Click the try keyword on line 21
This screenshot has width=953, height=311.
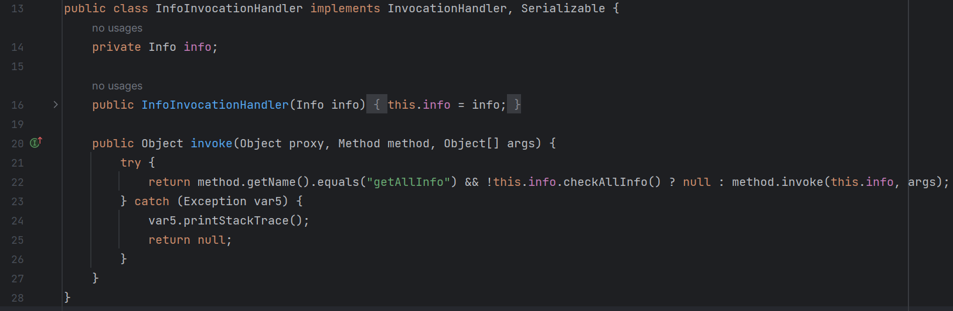click(x=130, y=163)
